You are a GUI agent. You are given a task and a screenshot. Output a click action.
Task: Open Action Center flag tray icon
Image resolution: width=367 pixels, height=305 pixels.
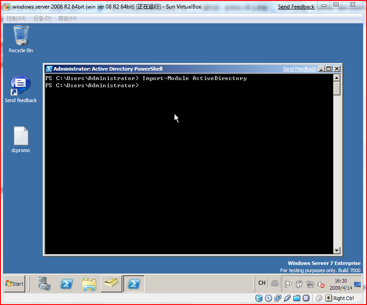point(288,284)
